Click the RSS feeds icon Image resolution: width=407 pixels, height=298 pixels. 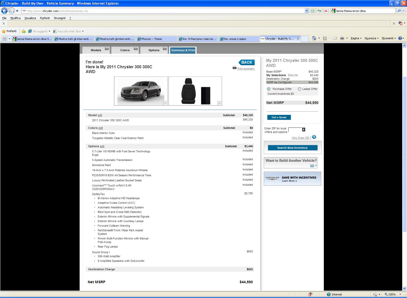pyautogui.click(x=325, y=38)
